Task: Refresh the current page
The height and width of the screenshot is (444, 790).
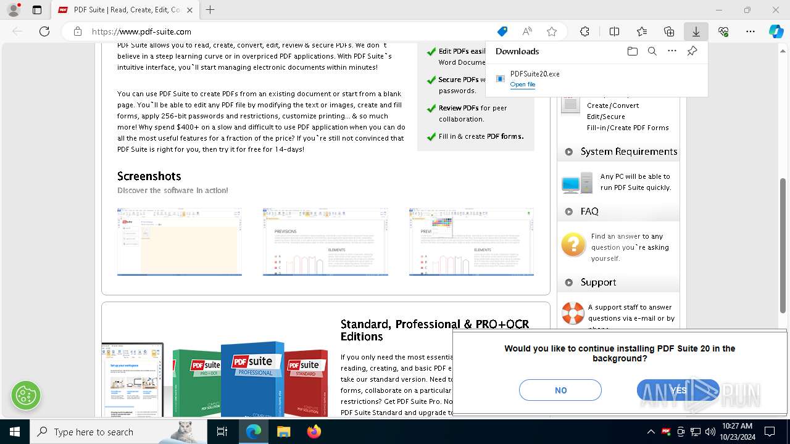Action: tap(44, 31)
